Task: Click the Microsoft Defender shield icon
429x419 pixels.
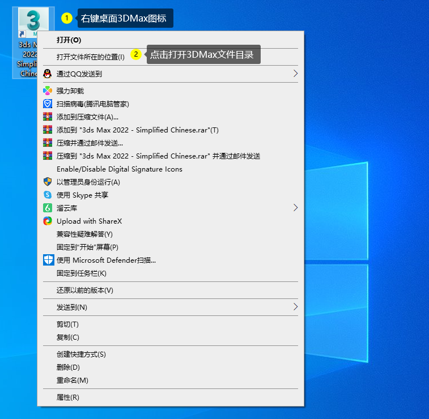Action: [49, 260]
